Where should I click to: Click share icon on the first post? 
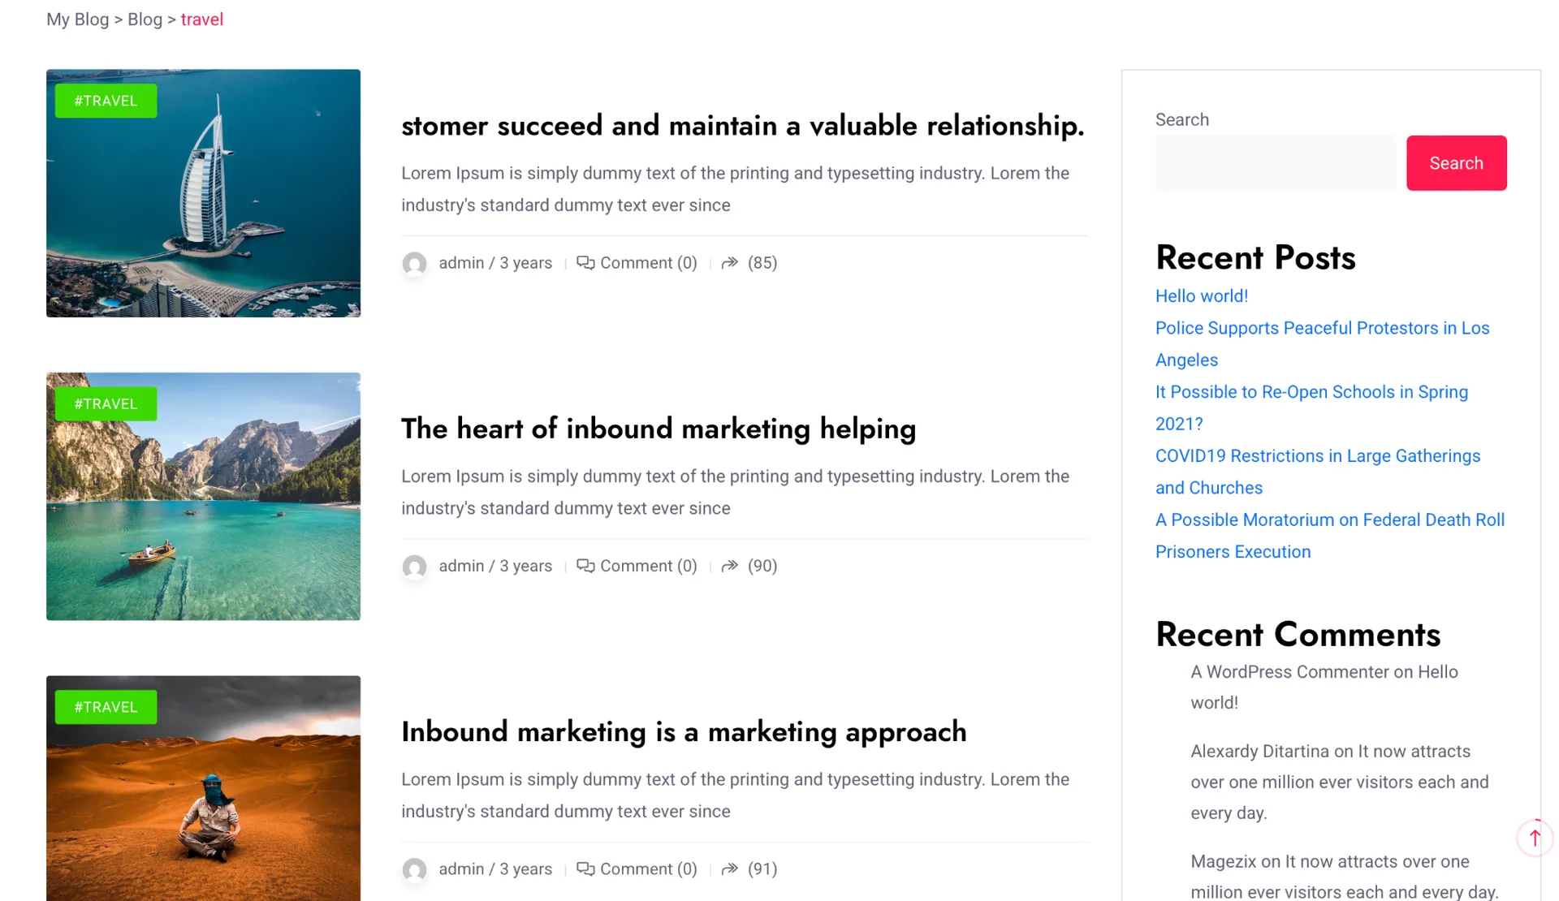[x=729, y=262]
